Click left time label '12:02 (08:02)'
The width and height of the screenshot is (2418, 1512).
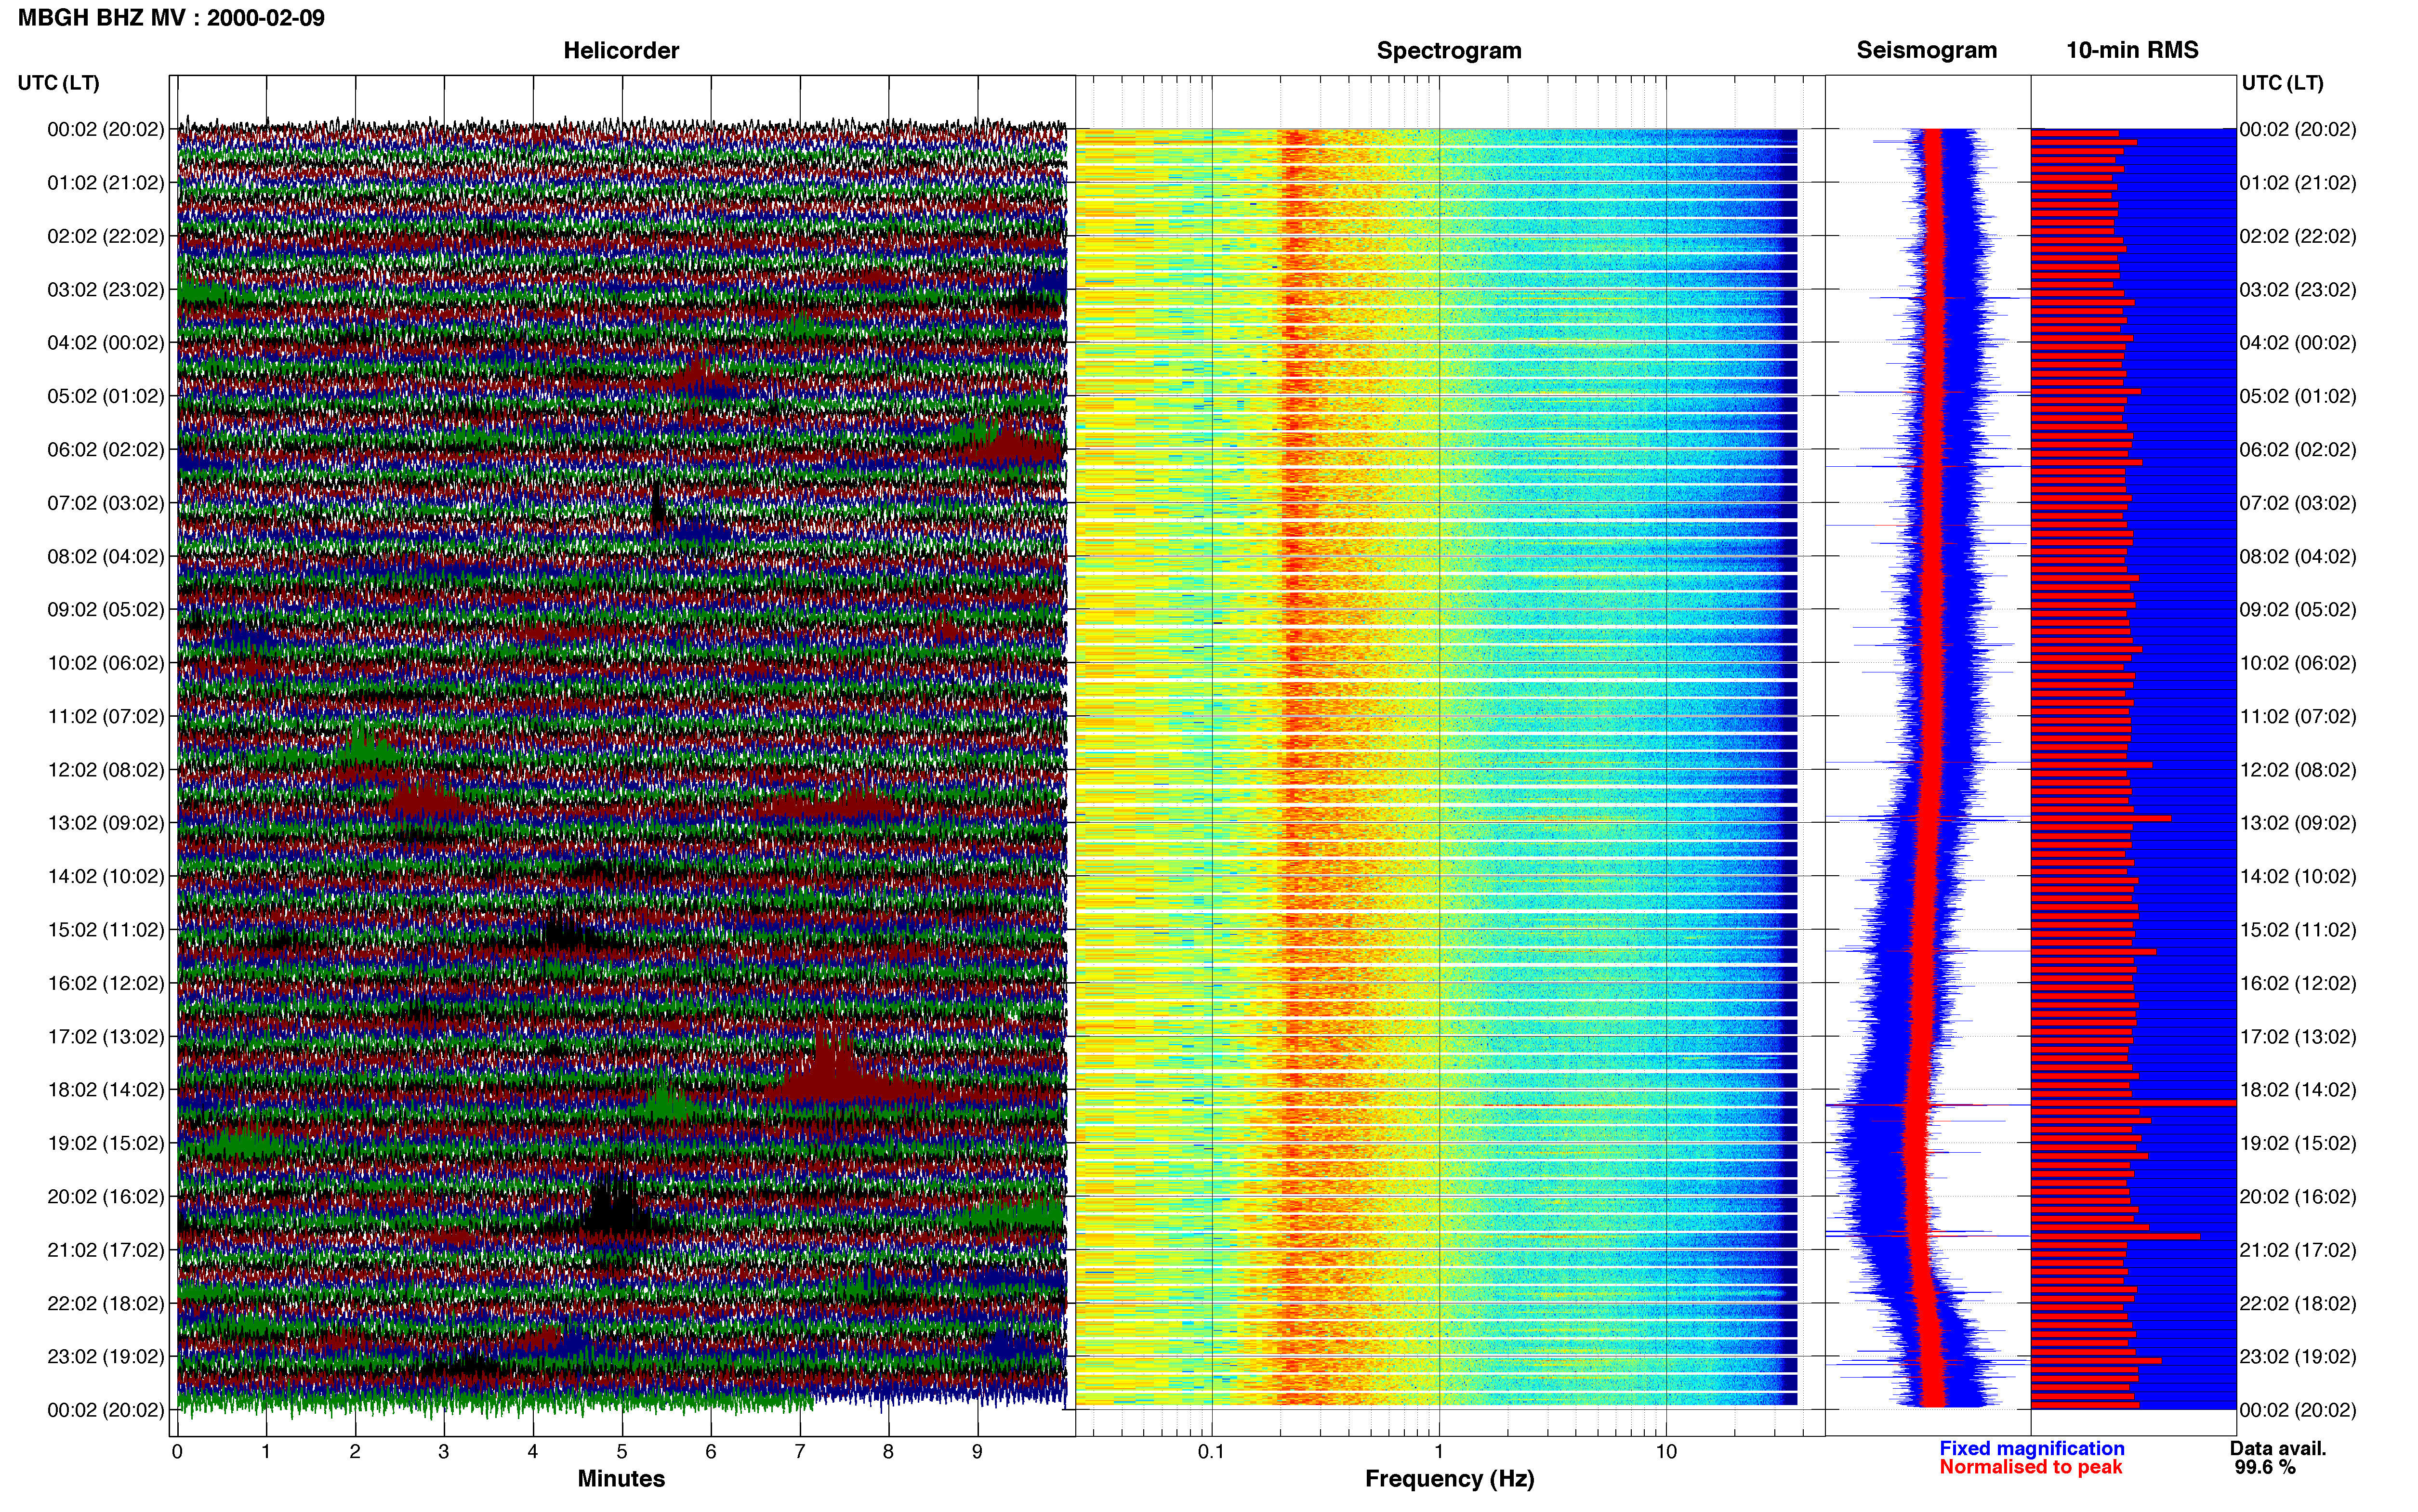(x=106, y=770)
